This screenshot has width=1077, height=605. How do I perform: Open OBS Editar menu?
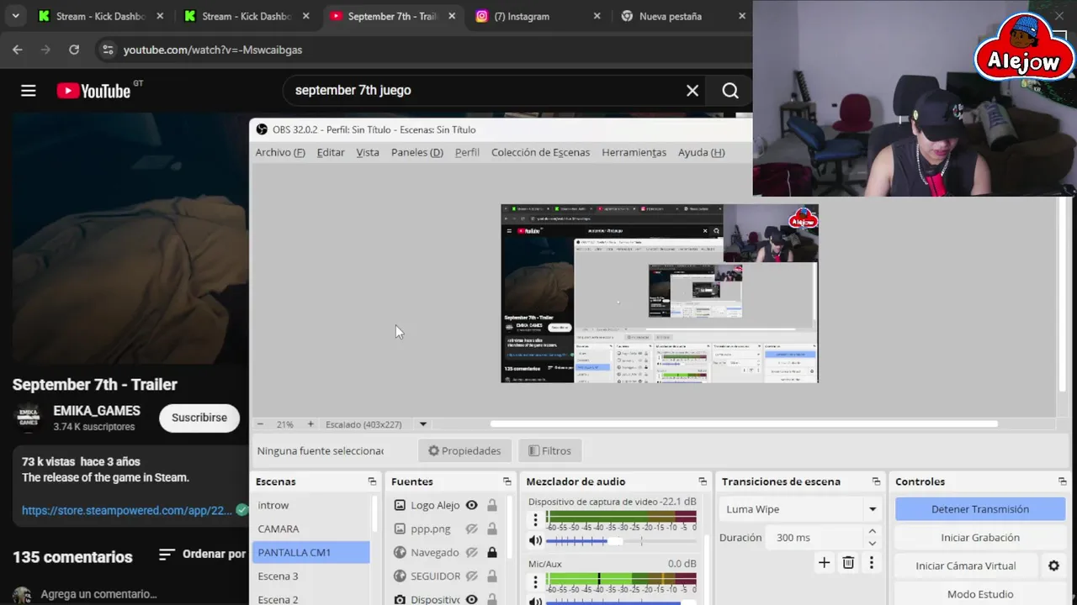331,152
